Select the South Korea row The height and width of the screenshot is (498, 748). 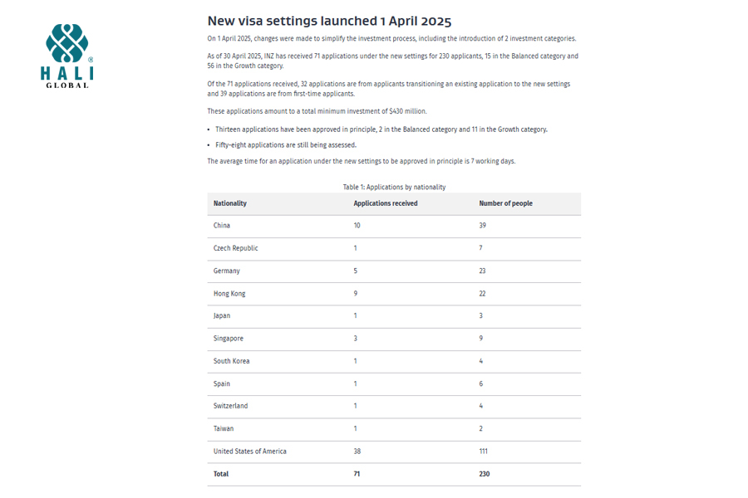click(394, 361)
